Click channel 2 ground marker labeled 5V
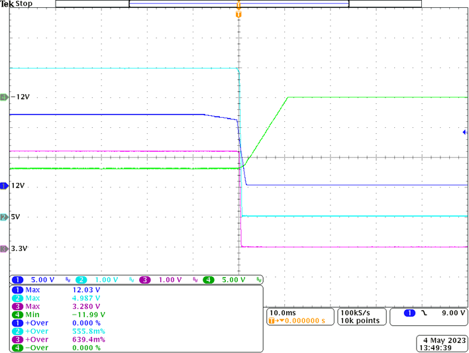The width and height of the screenshot is (469, 353). tap(4, 217)
